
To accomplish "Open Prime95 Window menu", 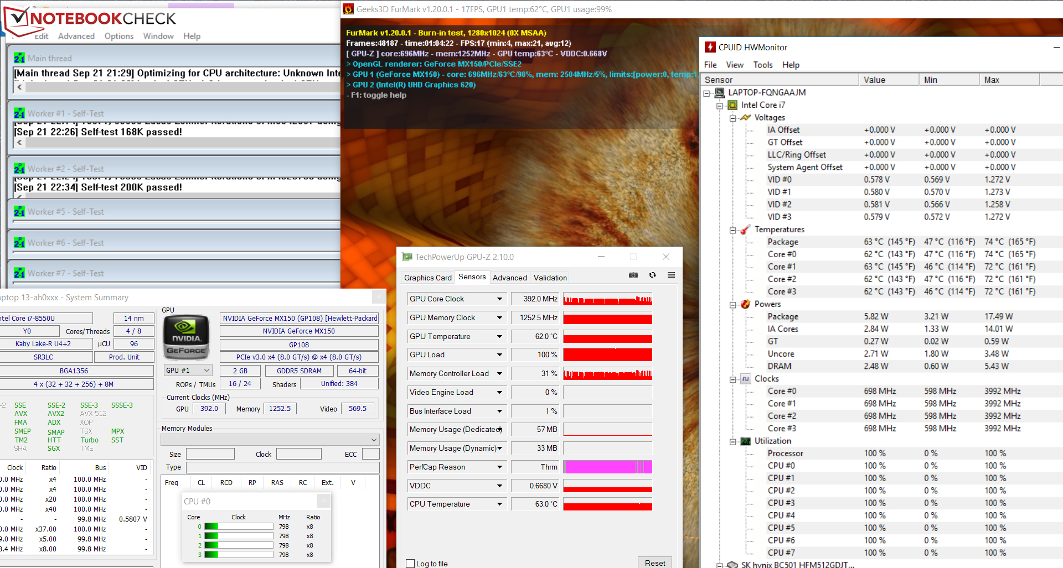I will point(158,36).
